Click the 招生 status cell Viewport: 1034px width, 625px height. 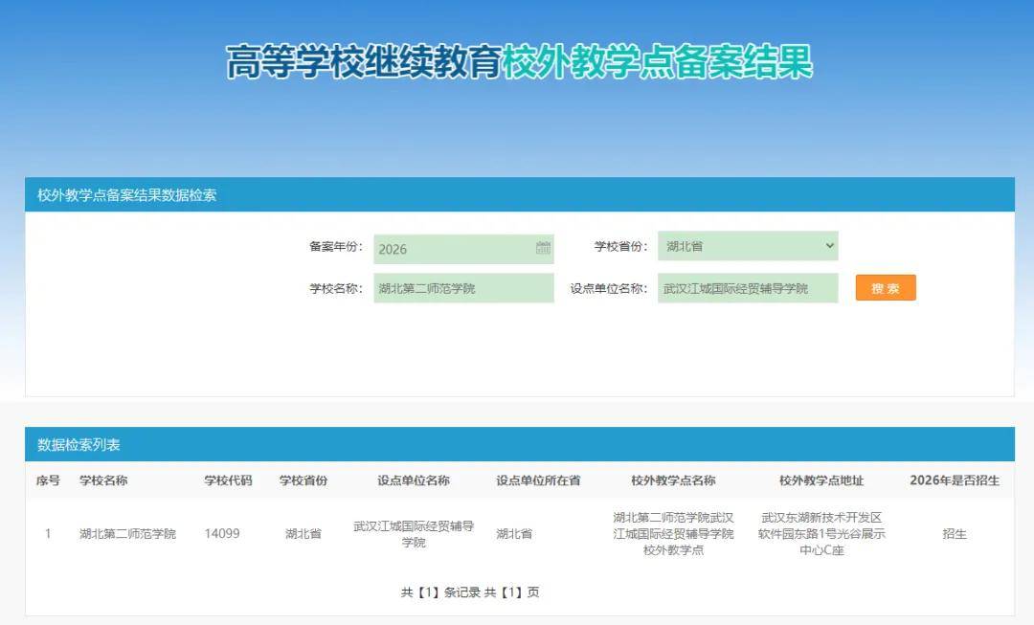[x=955, y=533]
